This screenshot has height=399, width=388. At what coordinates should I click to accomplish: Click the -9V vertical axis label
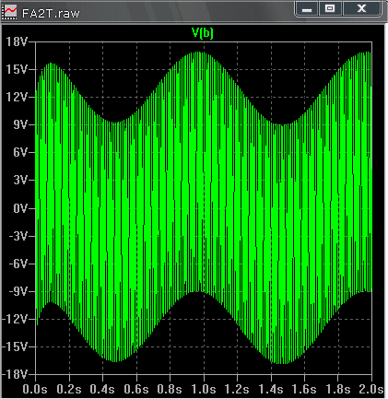(18, 291)
